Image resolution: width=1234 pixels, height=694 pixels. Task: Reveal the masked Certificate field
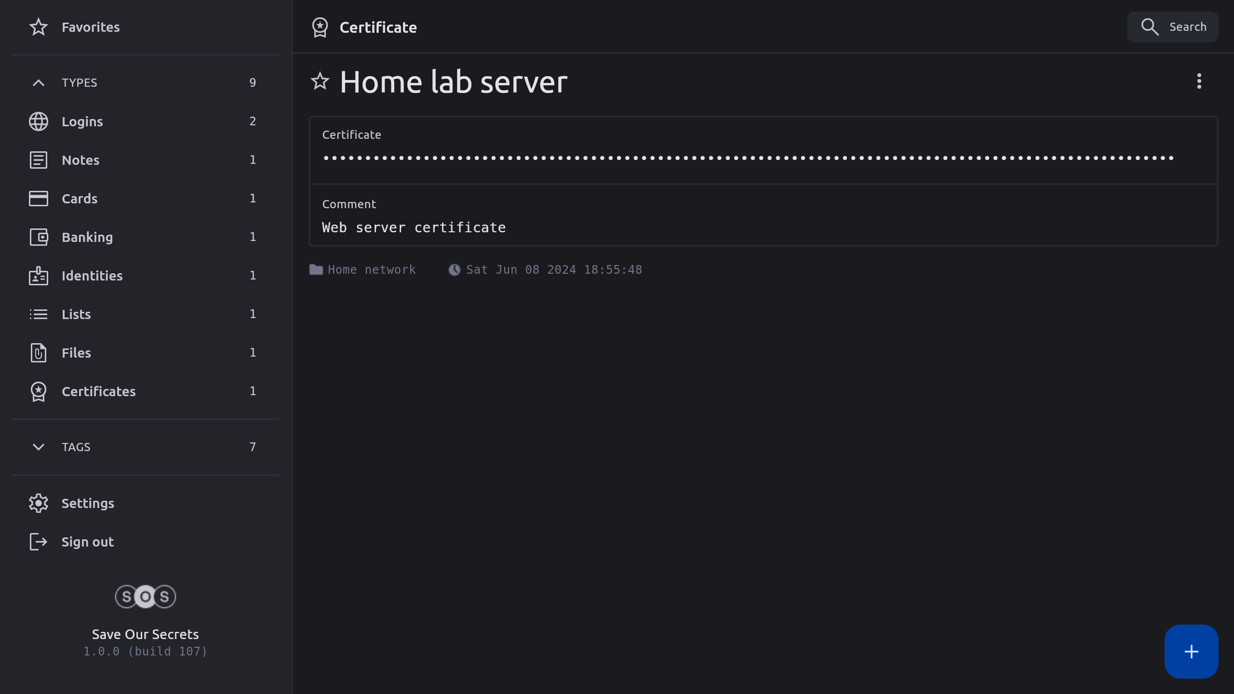click(x=748, y=158)
